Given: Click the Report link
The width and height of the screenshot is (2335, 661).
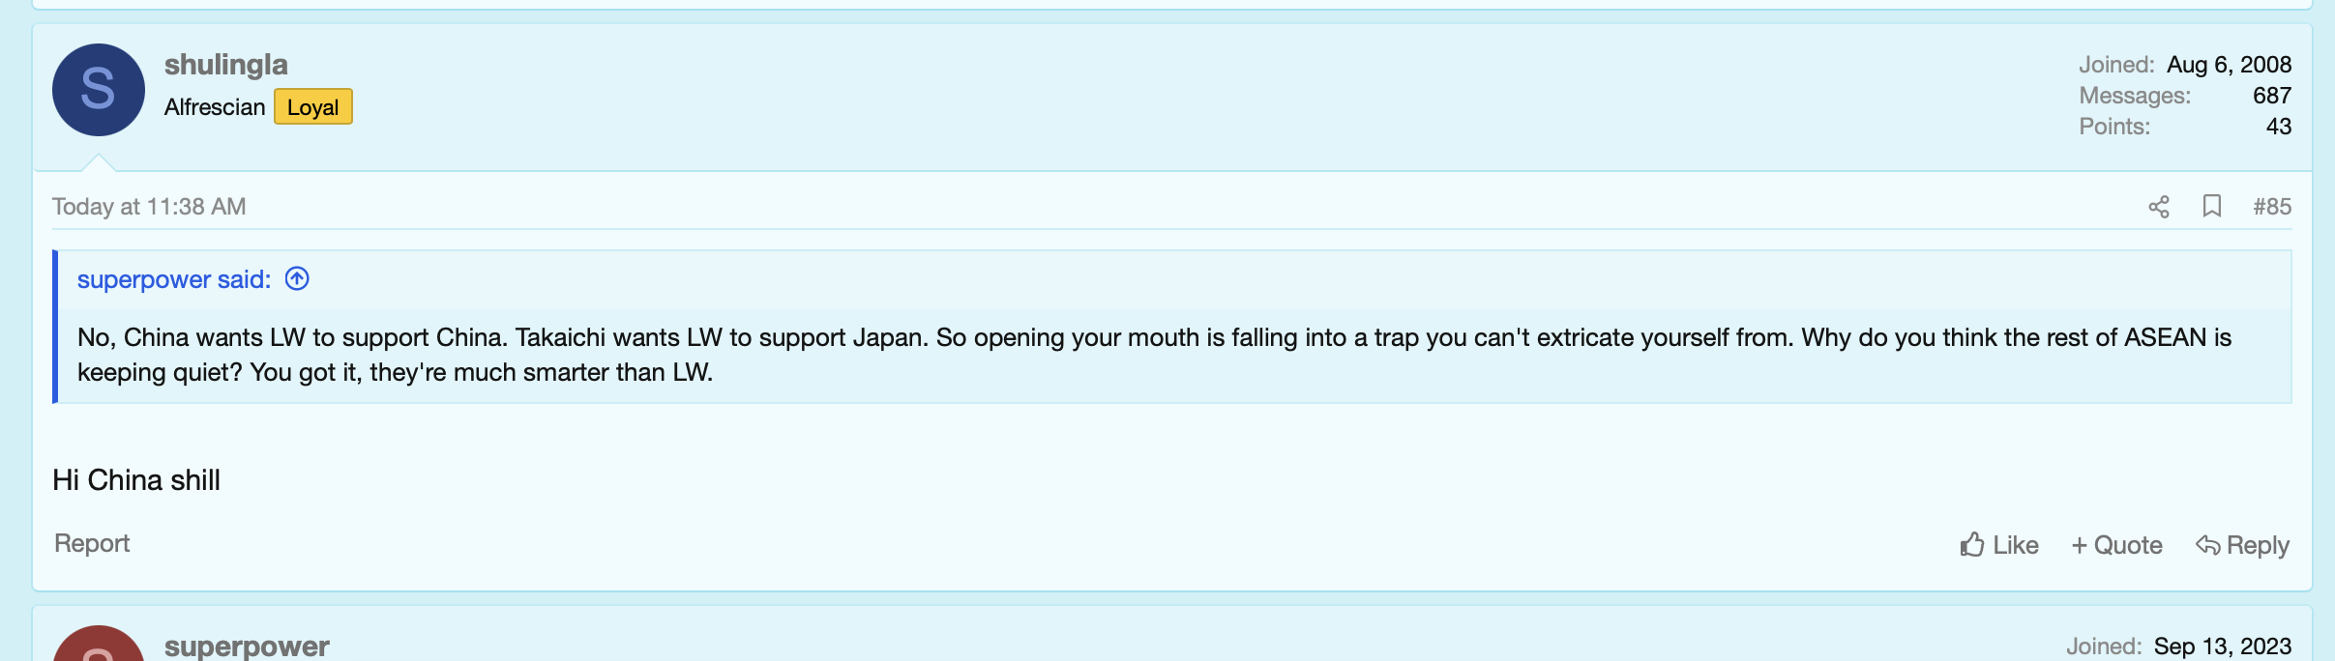Looking at the screenshot, I should click(91, 542).
